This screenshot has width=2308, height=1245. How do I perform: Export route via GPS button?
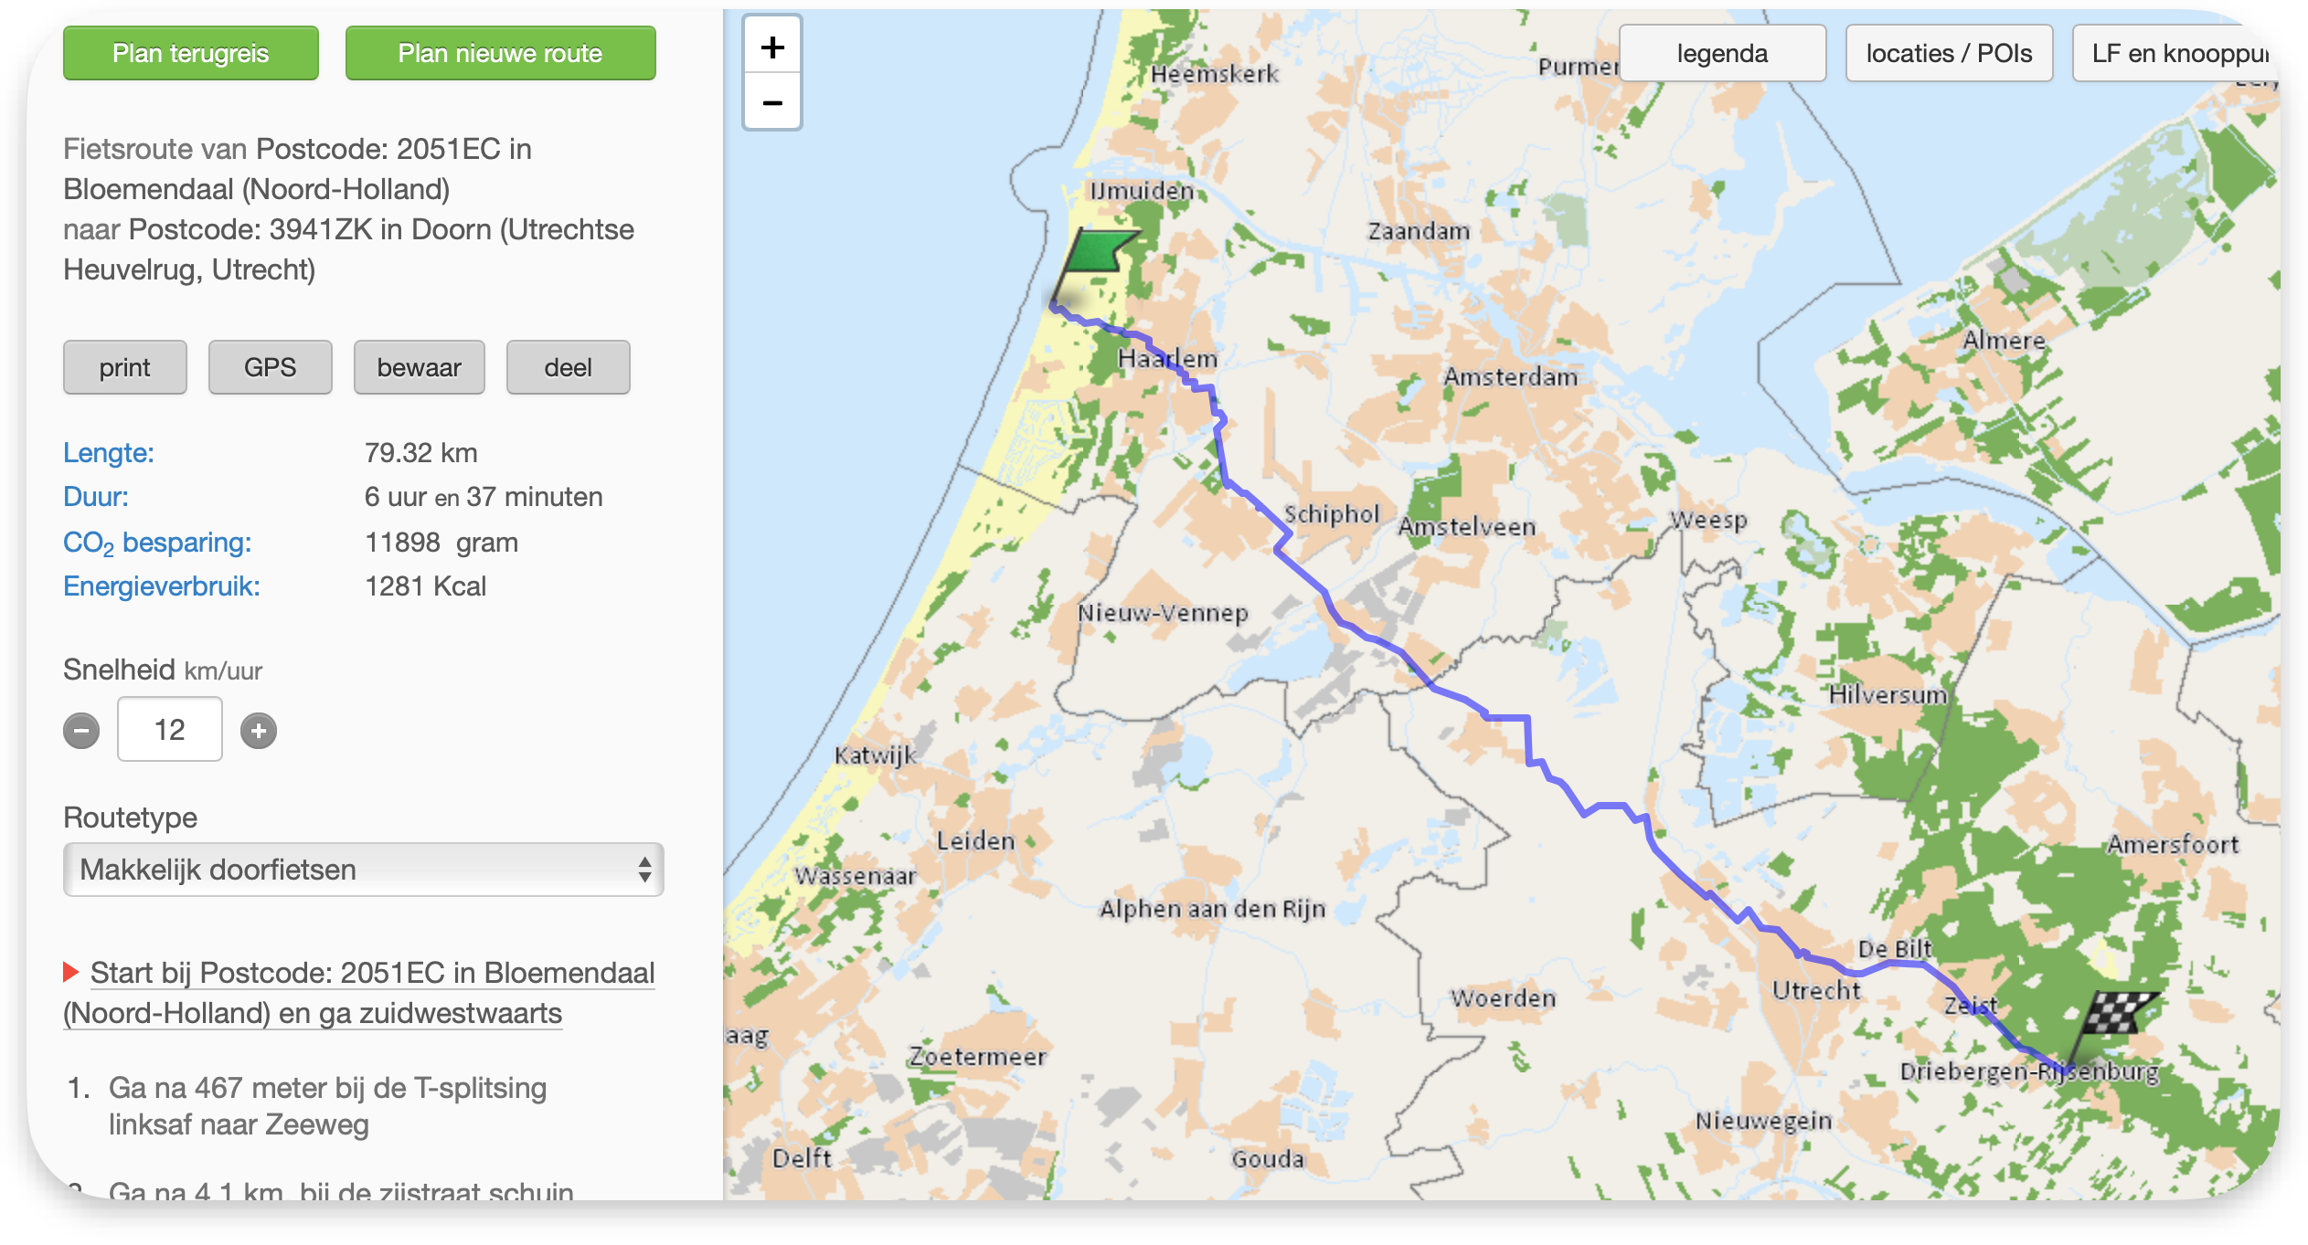click(270, 368)
